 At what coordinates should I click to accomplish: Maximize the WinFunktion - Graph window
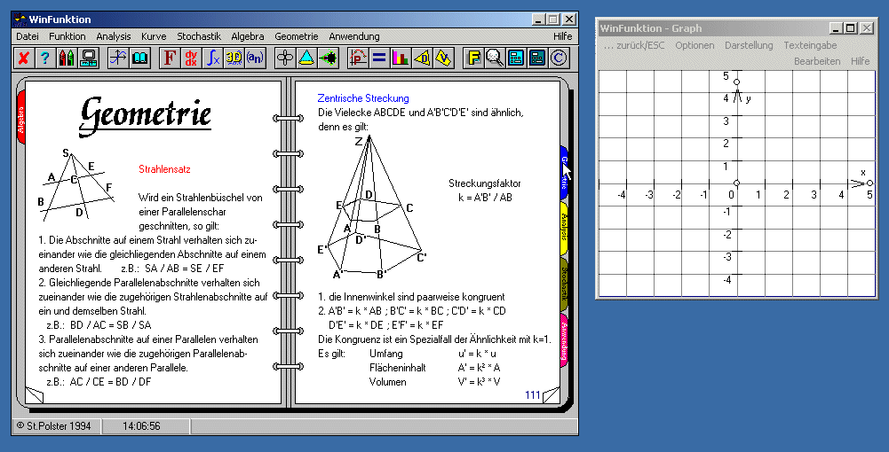(x=850, y=27)
